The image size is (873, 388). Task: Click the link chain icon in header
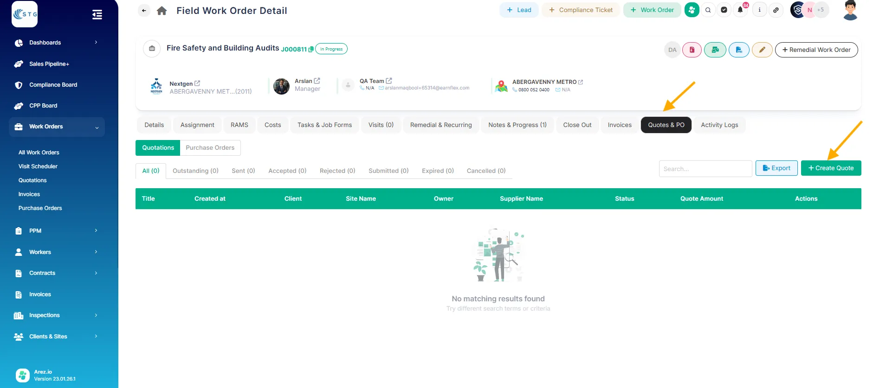(776, 10)
